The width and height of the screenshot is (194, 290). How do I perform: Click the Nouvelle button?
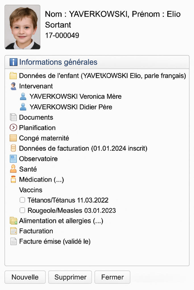pyautogui.click(x=25, y=277)
